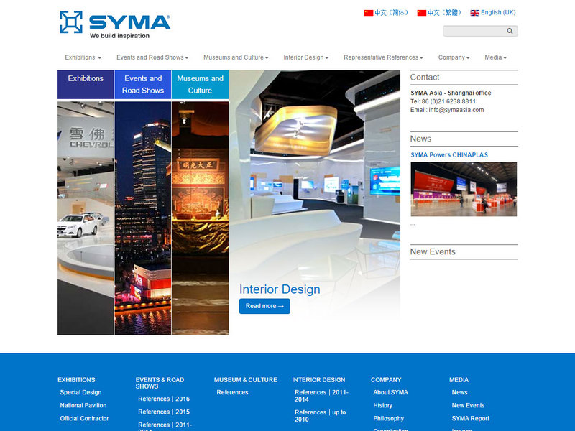Open footer Special Design link

click(80, 392)
